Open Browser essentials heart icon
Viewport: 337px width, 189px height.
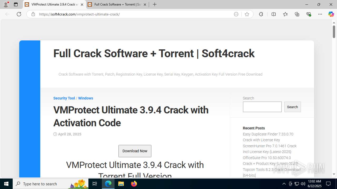309,14
